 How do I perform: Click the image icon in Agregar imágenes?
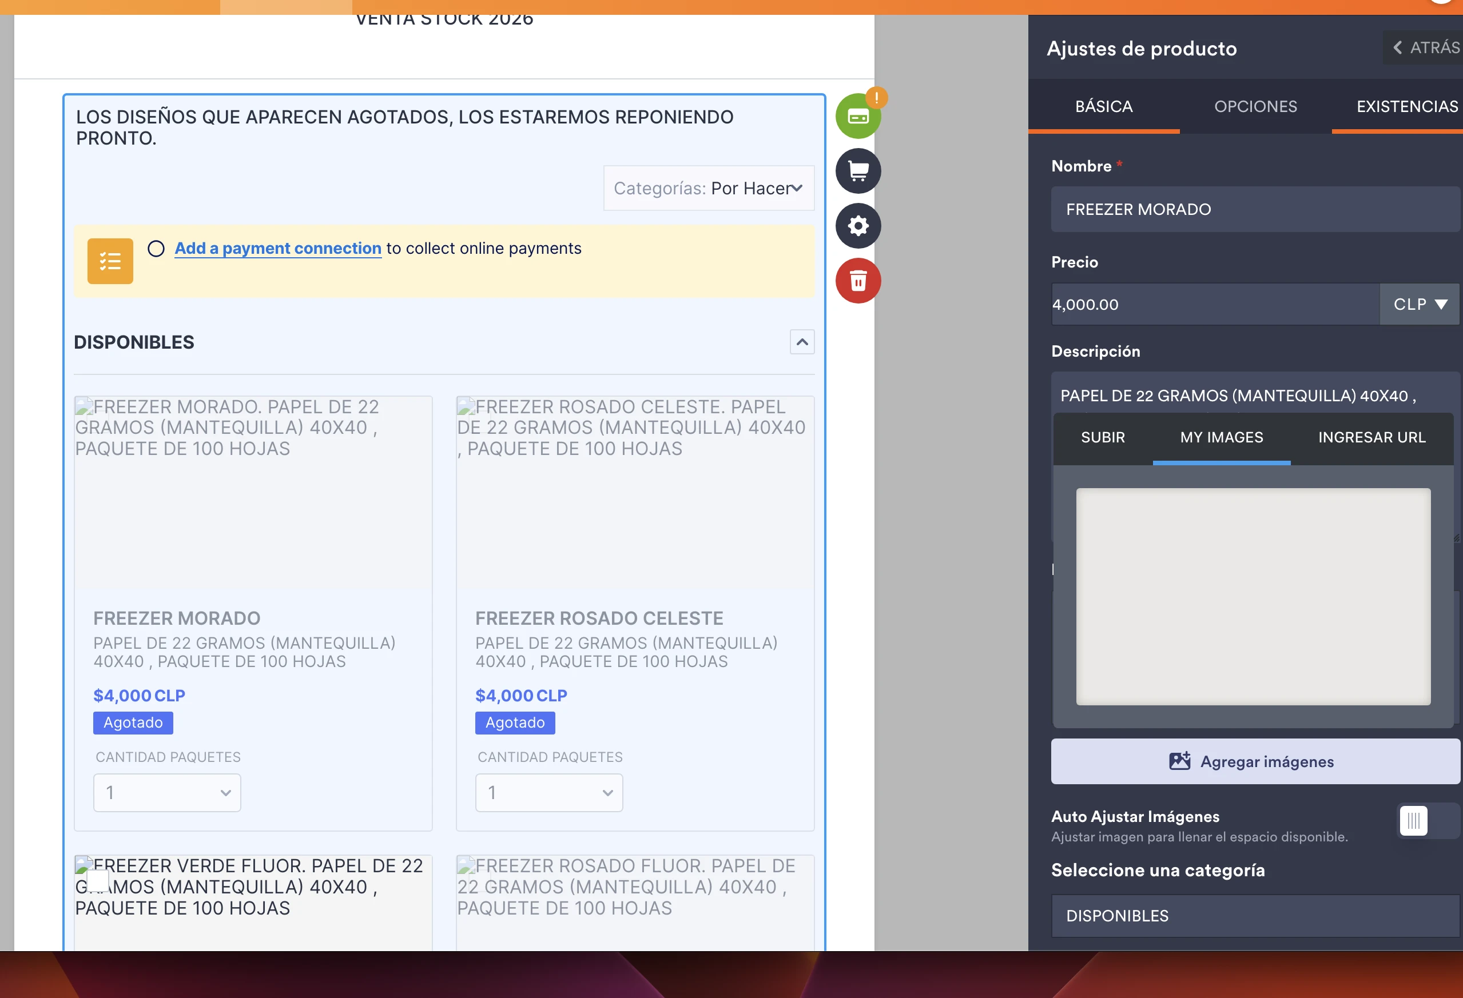point(1179,761)
